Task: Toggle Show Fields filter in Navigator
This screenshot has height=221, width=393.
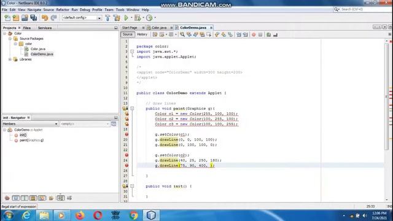Action: pyautogui.click(x=16, y=198)
